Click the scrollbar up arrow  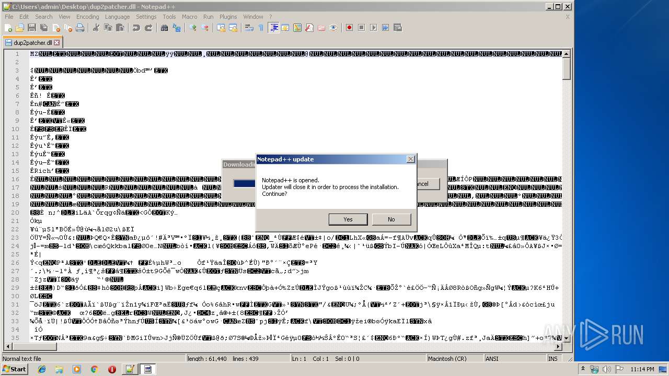tap(567, 54)
